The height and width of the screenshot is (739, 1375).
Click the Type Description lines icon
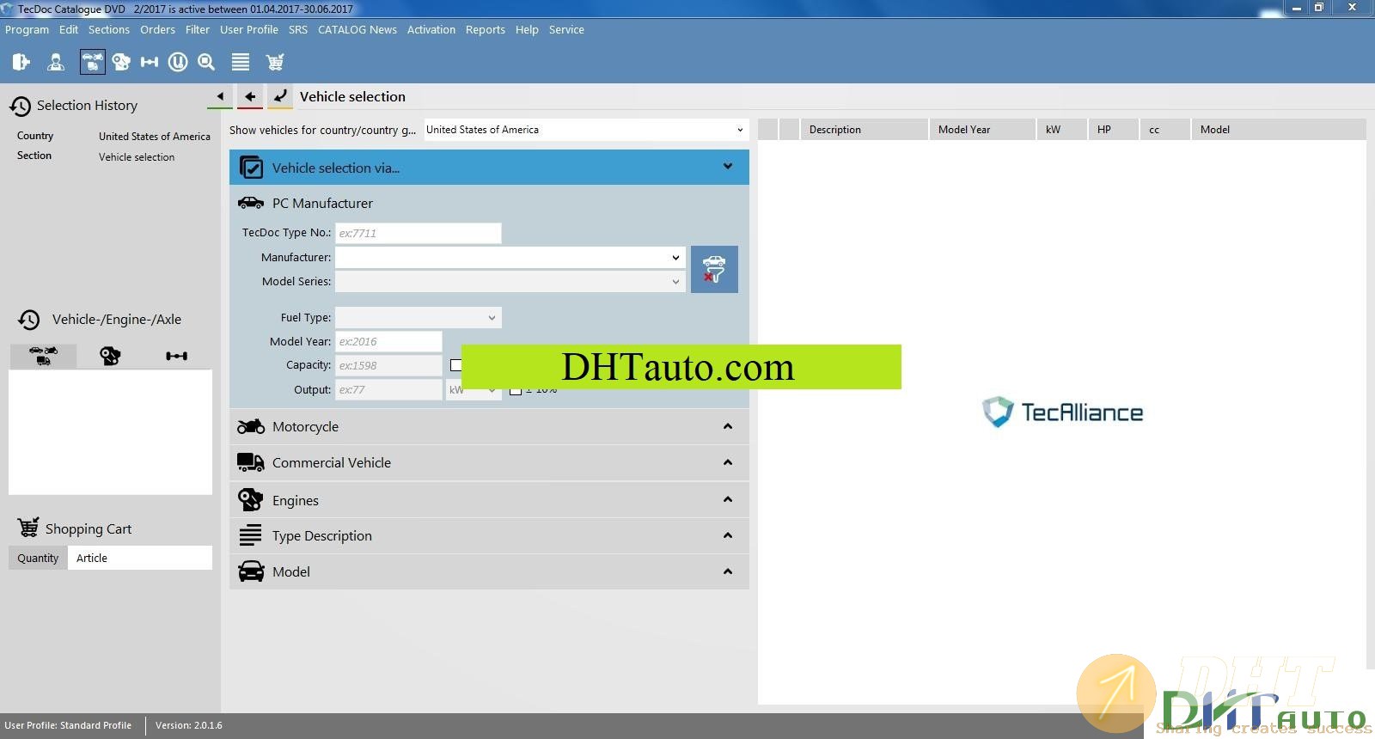pyautogui.click(x=250, y=535)
